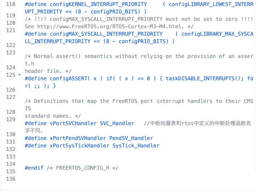Select line number 130 in the gutter

click(11, 134)
